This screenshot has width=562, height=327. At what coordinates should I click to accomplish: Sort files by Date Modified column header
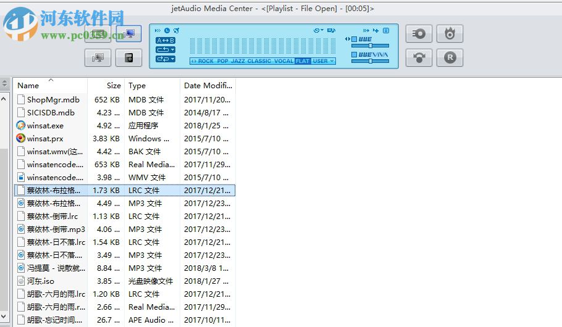point(208,86)
